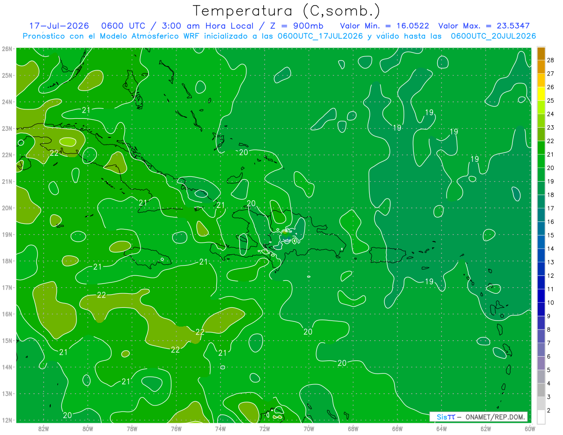Click the "60W" longitude axis label
This screenshot has height=435, width=563.
coord(530,428)
